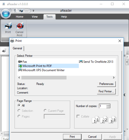Click the aReader app icon in title bar

coord(4,4)
